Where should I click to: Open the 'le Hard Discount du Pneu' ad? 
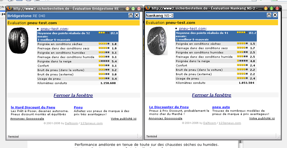point(33,107)
